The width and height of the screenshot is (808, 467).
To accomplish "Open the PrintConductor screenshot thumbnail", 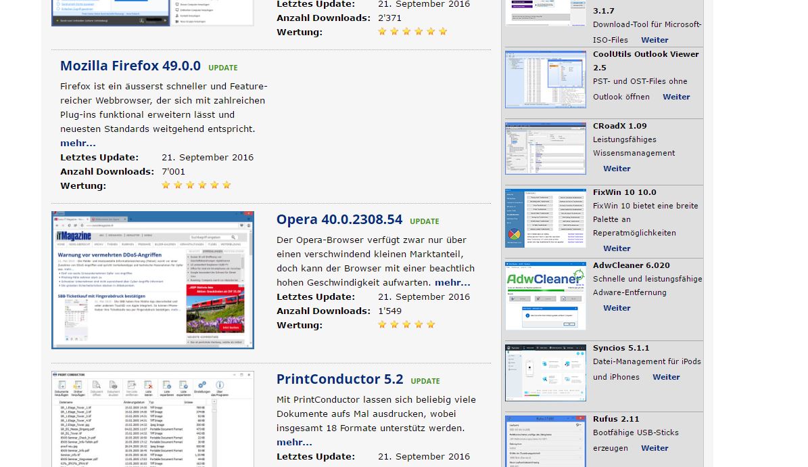I will pos(153,419).
